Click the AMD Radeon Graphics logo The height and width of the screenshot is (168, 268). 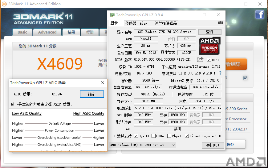pyautogui.click(x=210, y=46)
